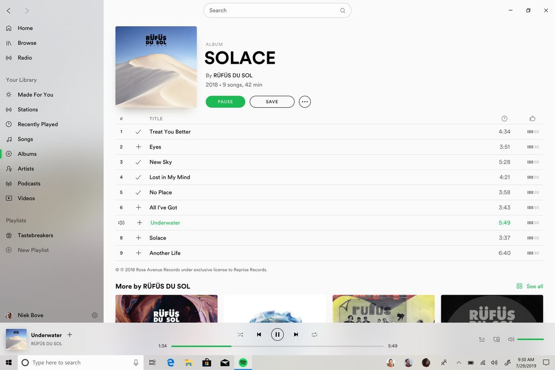
Task: Add Another Life with plus icon
Action: [138, 253]
